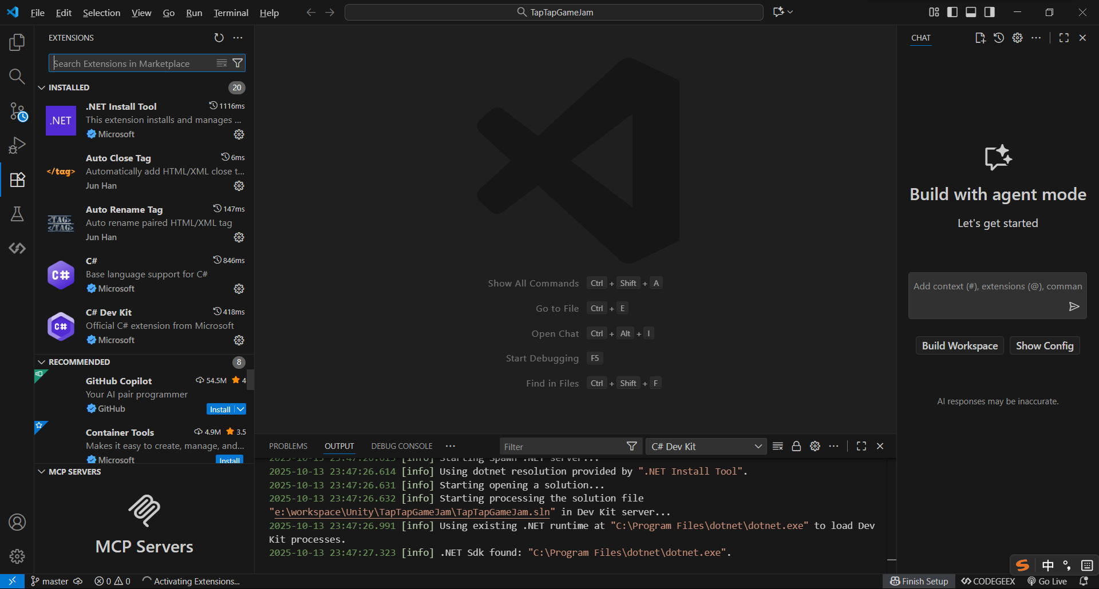Click the Show Config button
1099x589 pixels.
click(x=1044, y=346)
